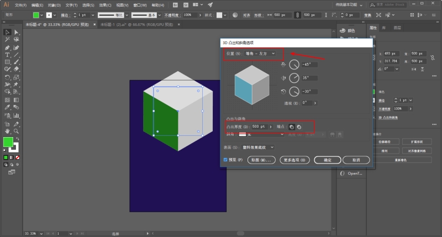Open the 表面 surface shading dropdown
Image resolution: width=442 pixels, height=237 pixels.
258,148
